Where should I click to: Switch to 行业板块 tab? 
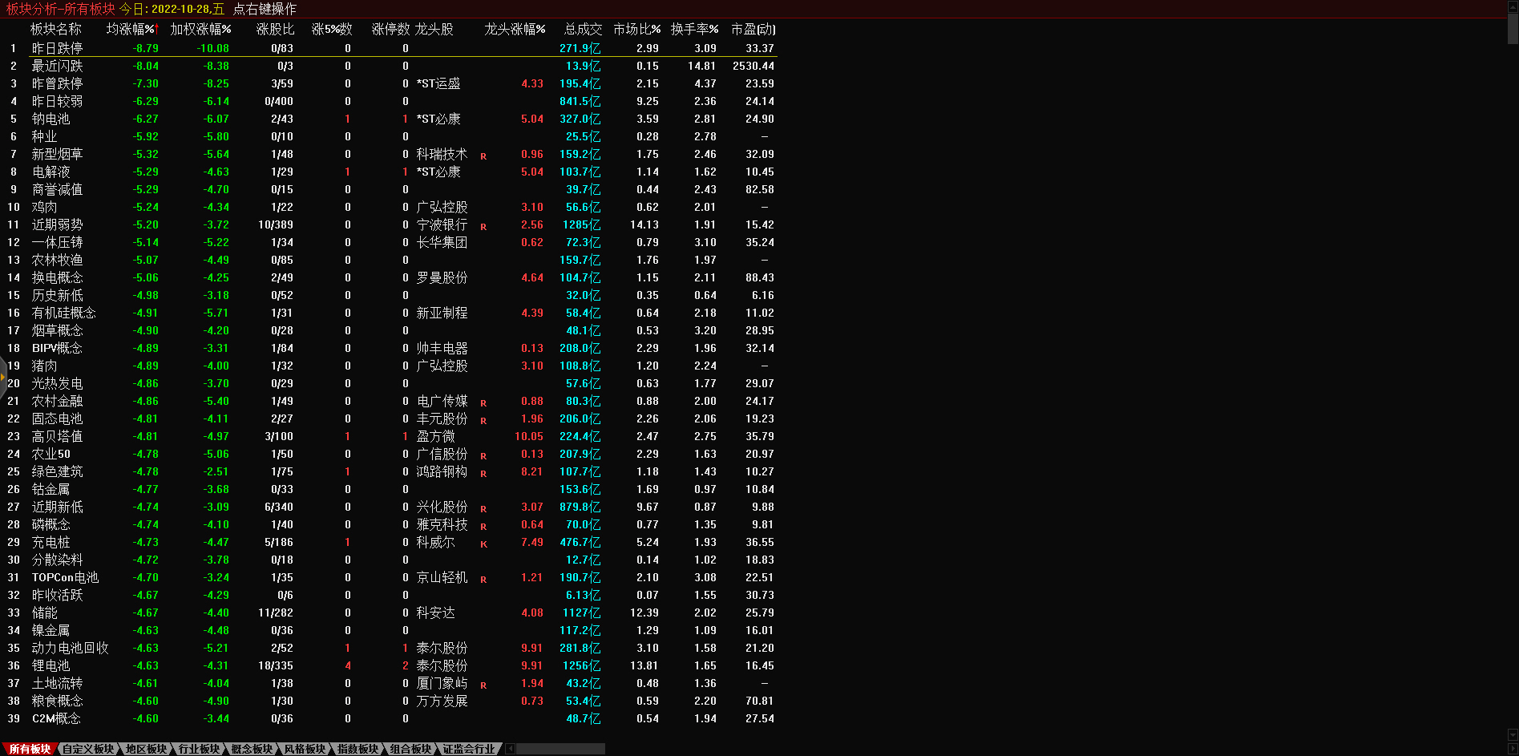tap(199, 749)
